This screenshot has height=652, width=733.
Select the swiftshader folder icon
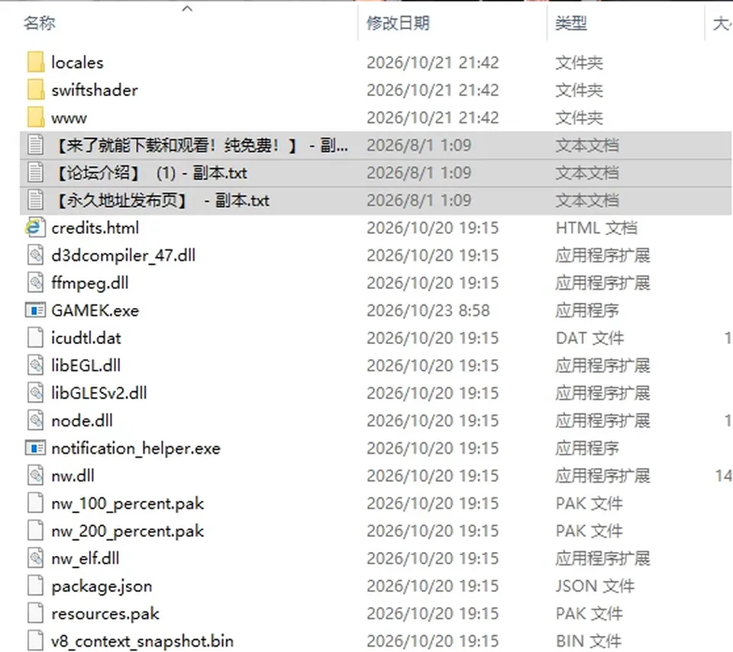[36, 90]
